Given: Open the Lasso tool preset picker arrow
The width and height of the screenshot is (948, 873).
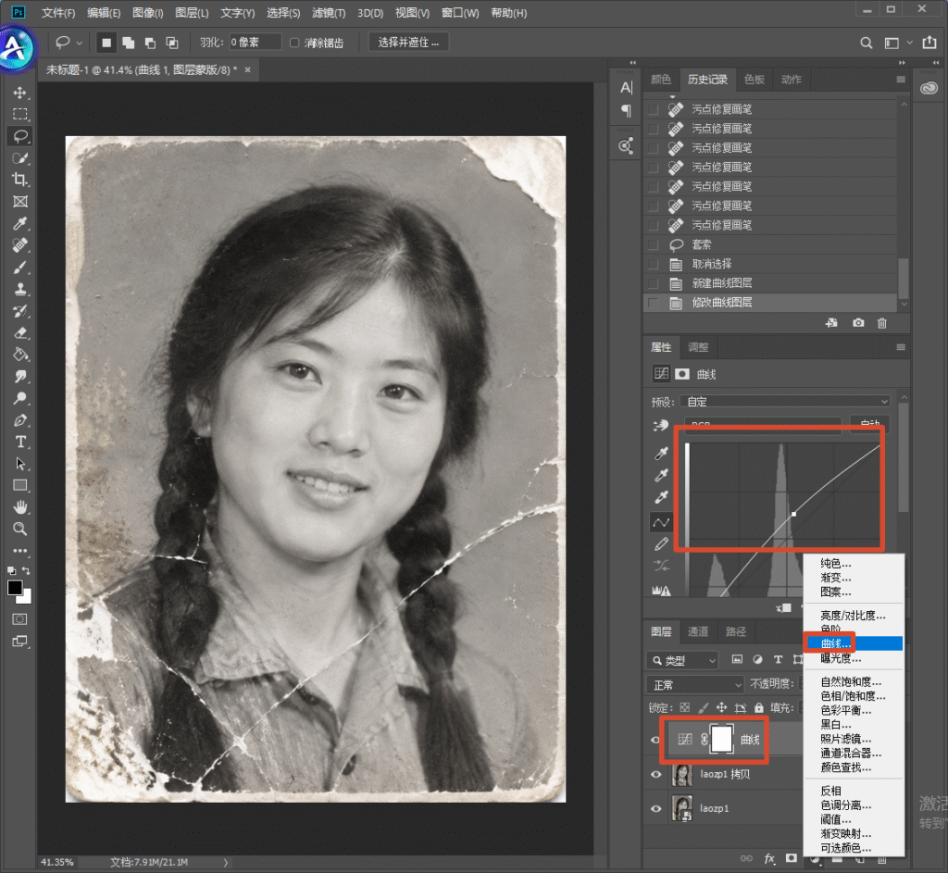Looking at the screenshot, I should [80, 43].
